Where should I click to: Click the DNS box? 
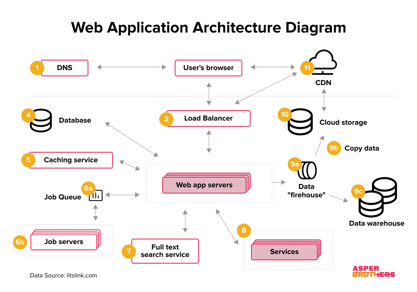click(65, 68)
